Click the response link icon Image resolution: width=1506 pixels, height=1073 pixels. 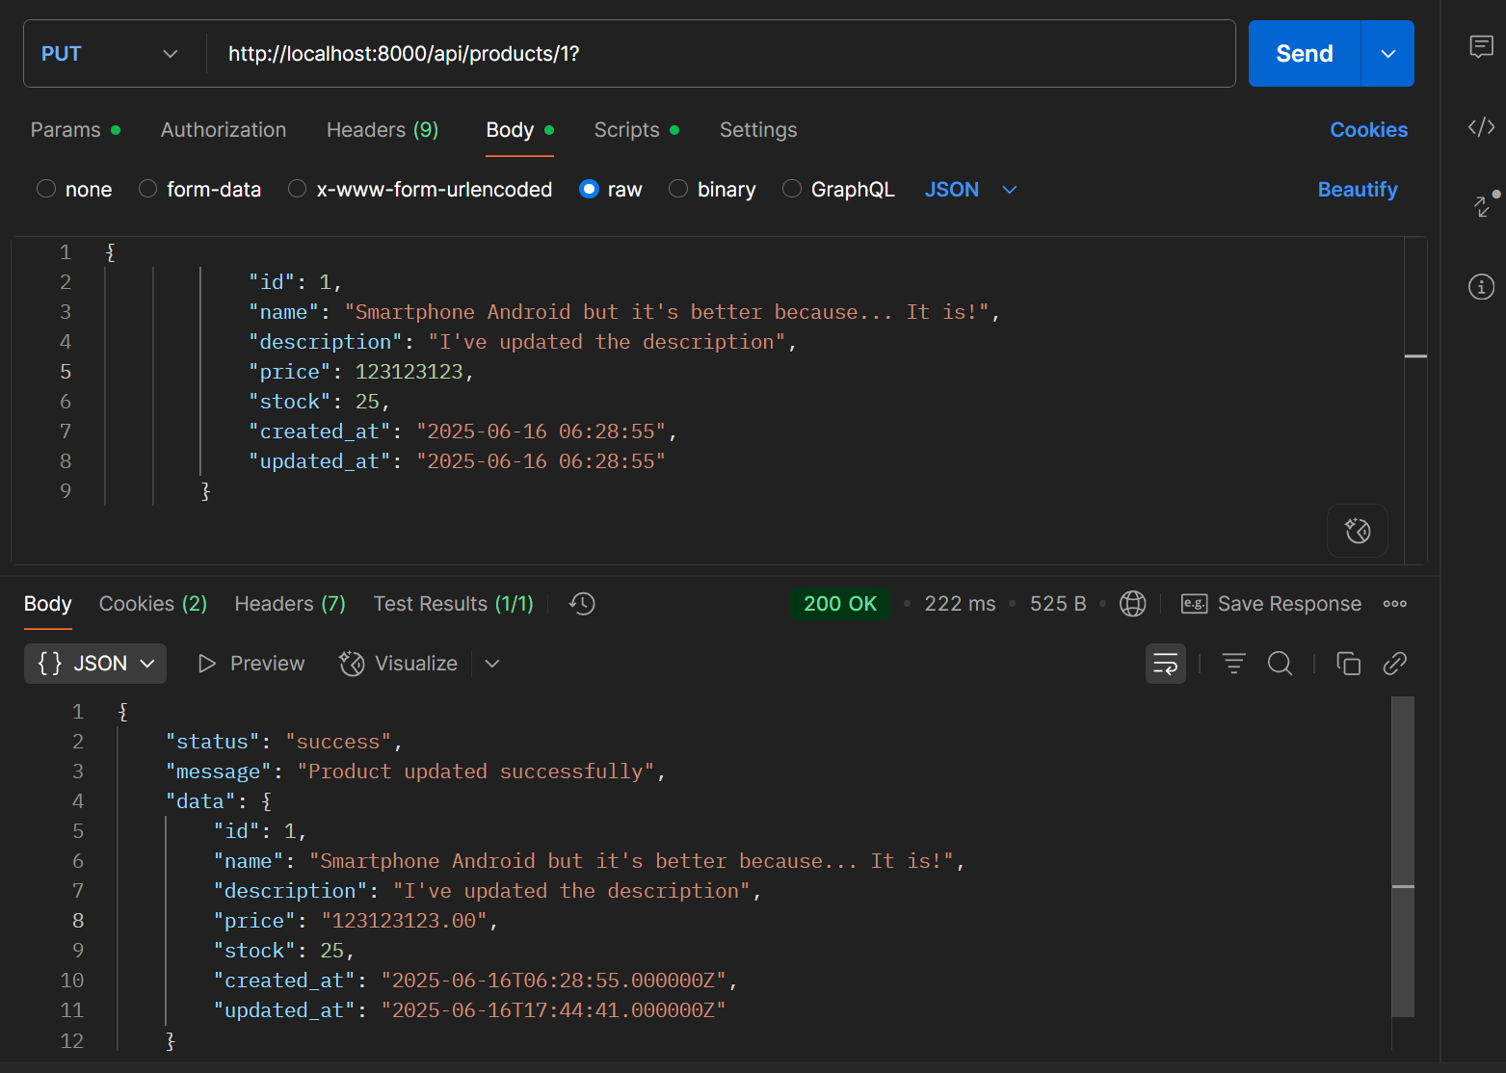click(x=1394, y=664)
